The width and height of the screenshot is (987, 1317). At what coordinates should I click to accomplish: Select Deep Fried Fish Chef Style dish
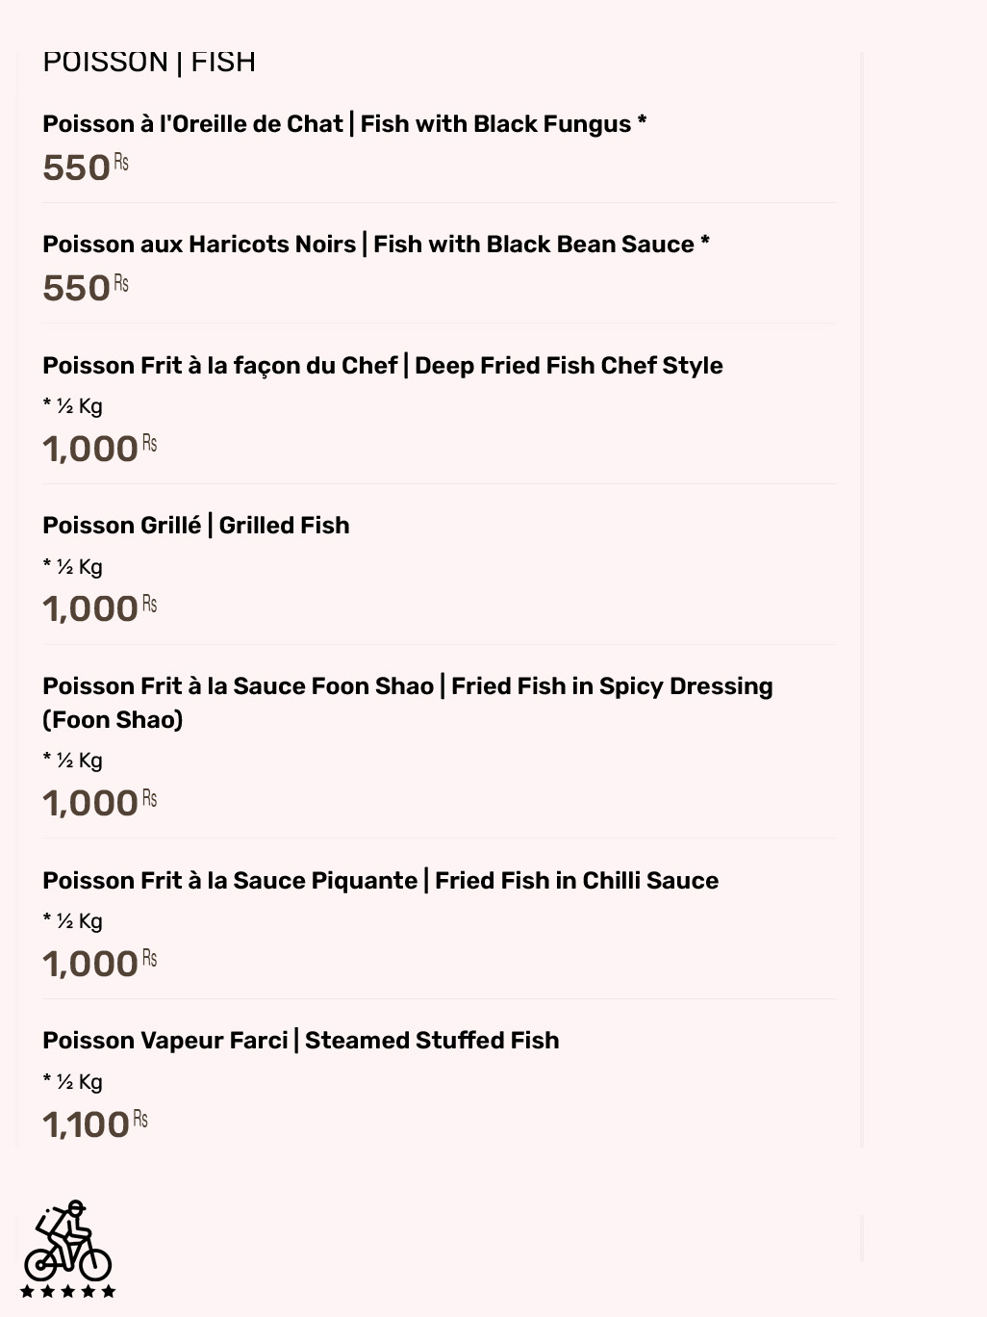click(x=383, y=366)
